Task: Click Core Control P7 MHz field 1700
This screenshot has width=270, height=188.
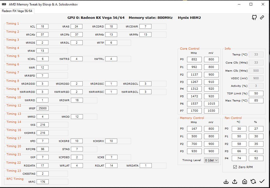Action: coord(194,111)
